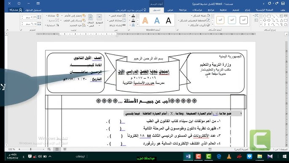
Task: Click the مشاركة (Share) button
Action: (16, 10)
